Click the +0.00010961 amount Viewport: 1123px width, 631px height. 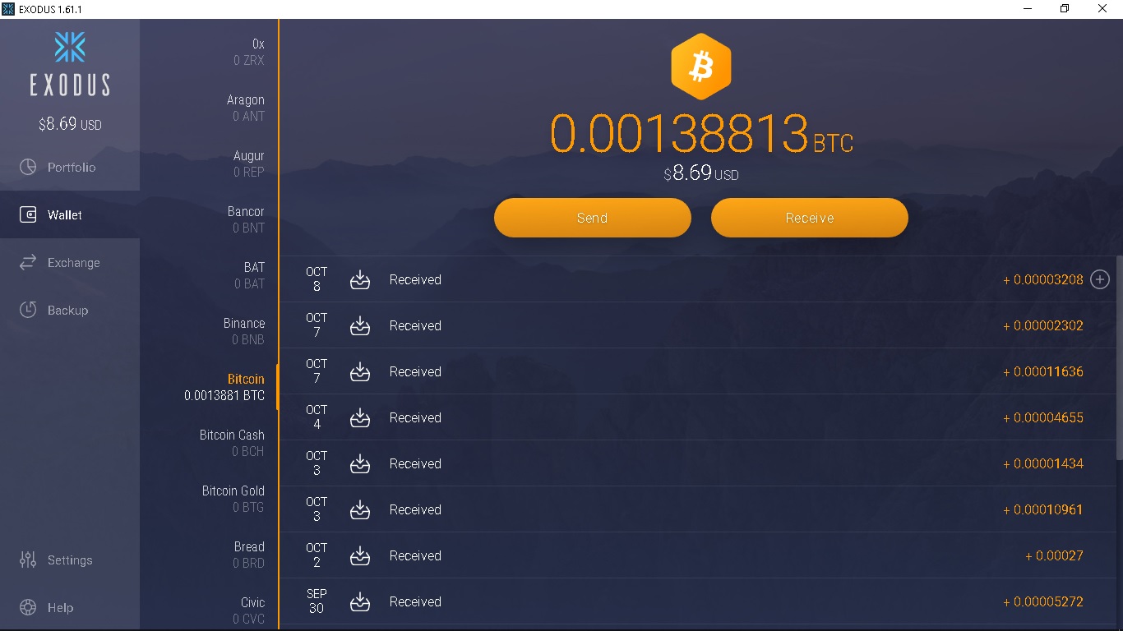click(1043, 509)
